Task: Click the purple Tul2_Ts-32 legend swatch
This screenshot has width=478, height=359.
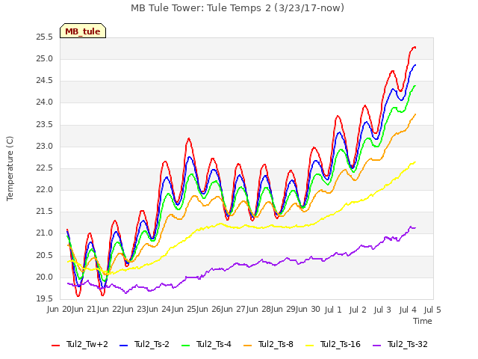Action: tap(376, 346)
